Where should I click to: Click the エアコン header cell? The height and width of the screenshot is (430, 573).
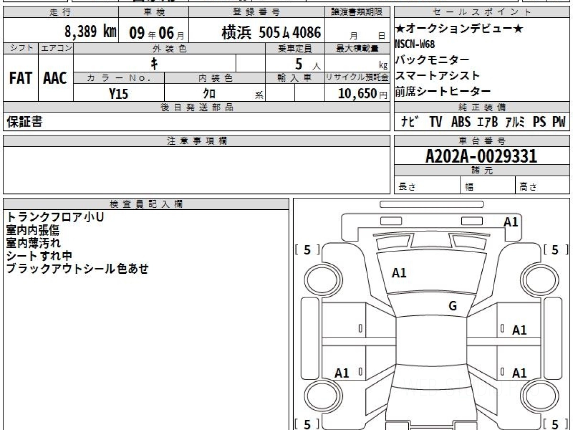(56, 48)
